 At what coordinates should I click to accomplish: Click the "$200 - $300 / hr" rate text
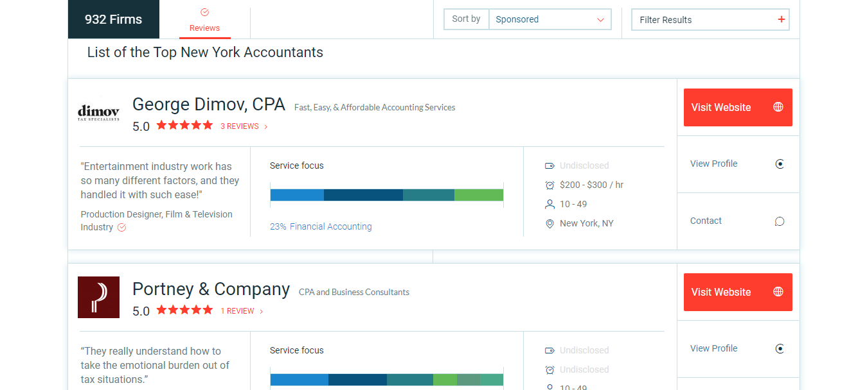coord(591,185)
